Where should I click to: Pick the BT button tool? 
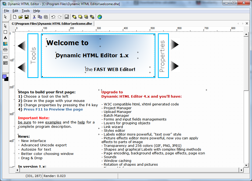(x=5, y=63)
